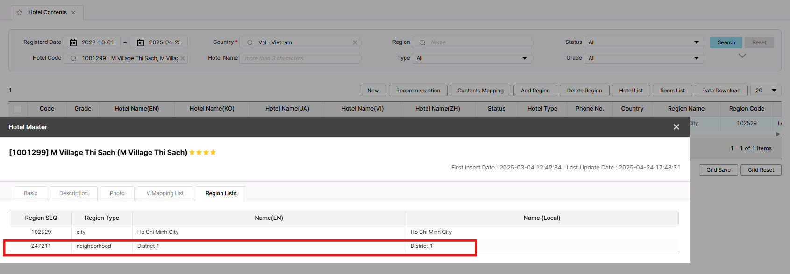Type in the Hotel Name input field

pyautogui.click(x=299, y=58)
